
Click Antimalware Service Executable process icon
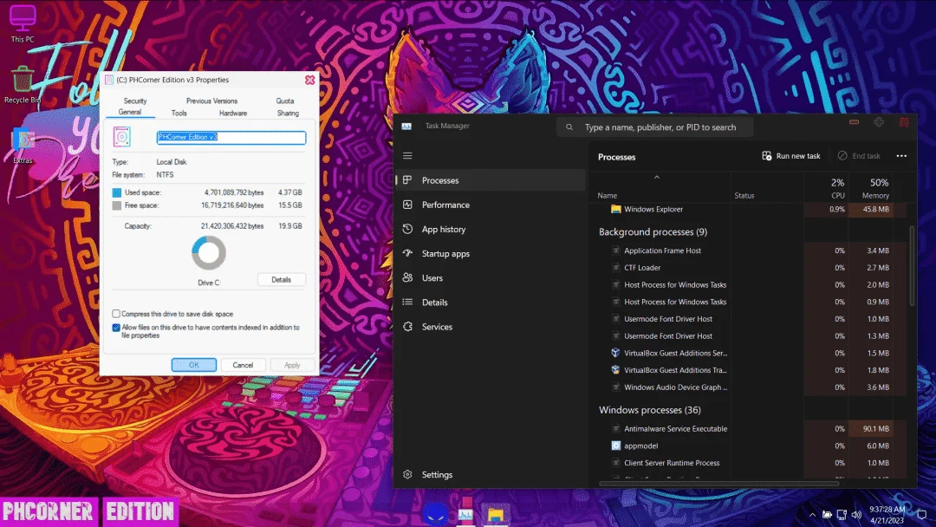click(x=615, y=428)
